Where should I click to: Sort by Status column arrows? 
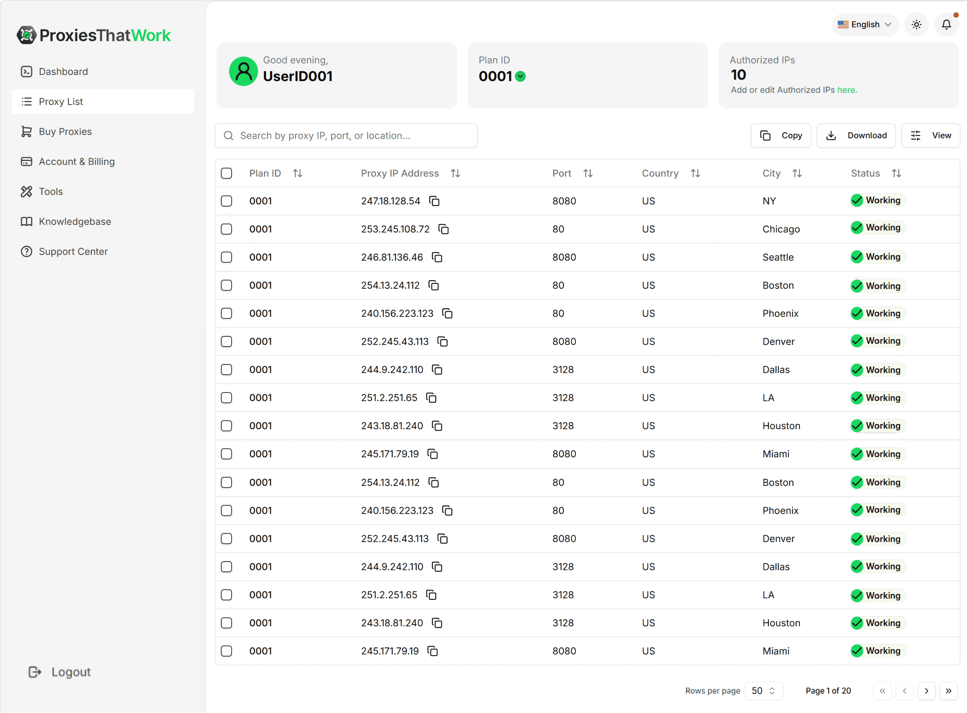(896, 173)
